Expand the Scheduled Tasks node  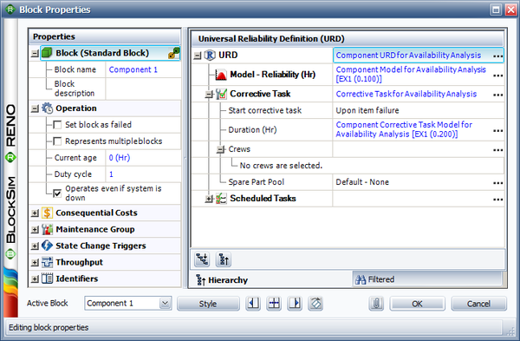point(209,199)
